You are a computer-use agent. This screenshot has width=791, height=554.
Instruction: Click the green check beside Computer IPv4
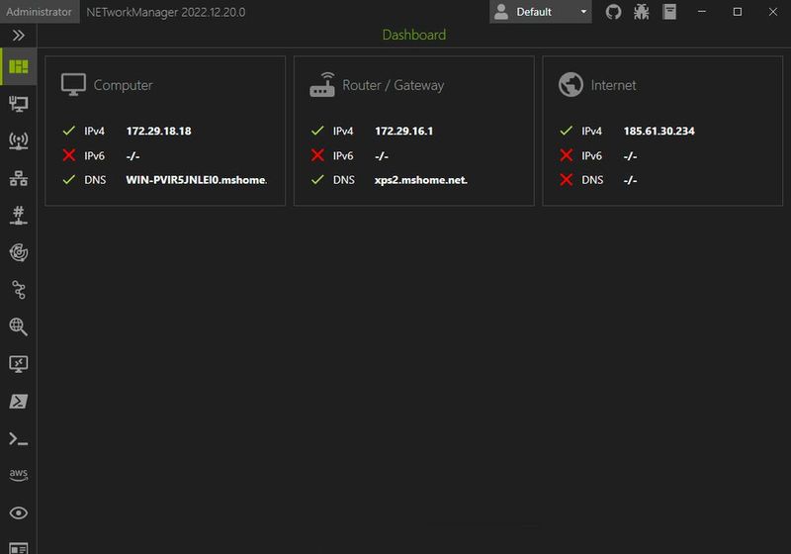(69, 131)
